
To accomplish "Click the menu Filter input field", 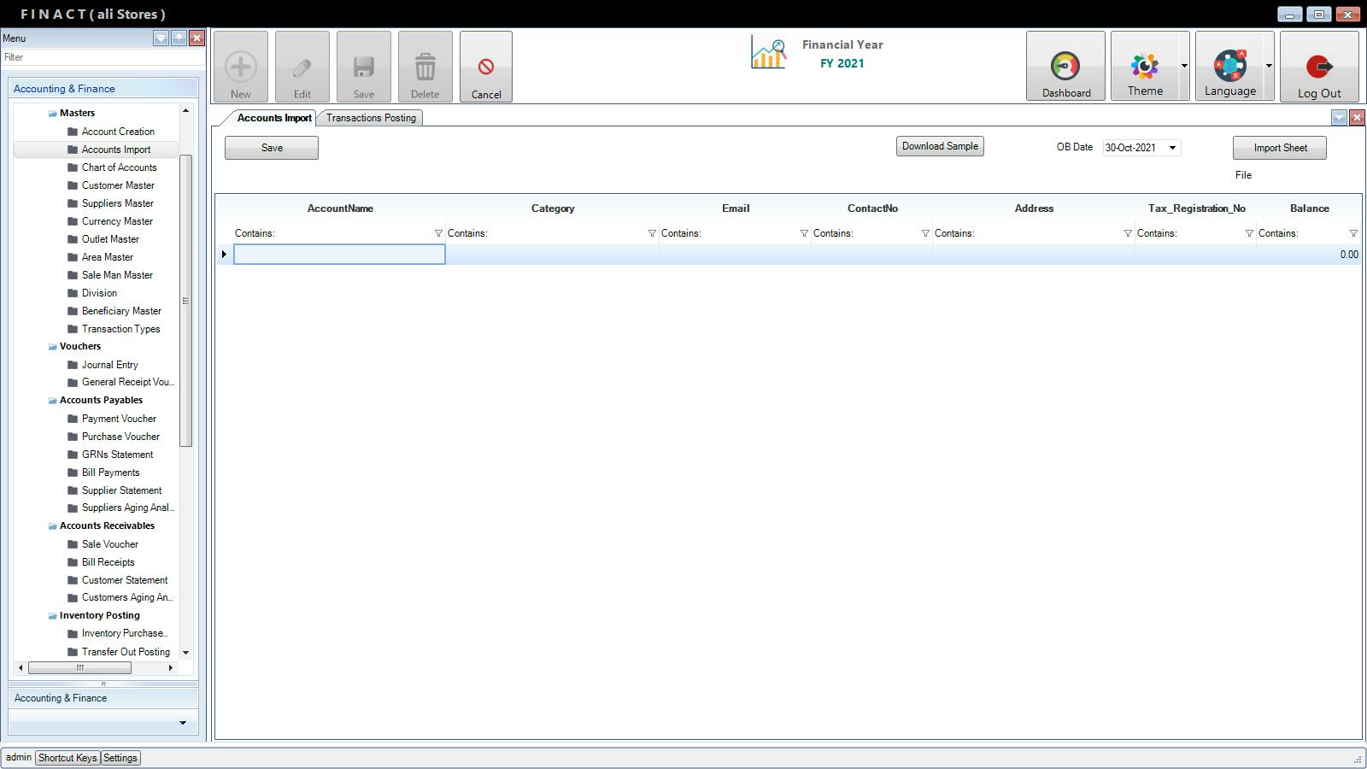I will pos(103,57).
